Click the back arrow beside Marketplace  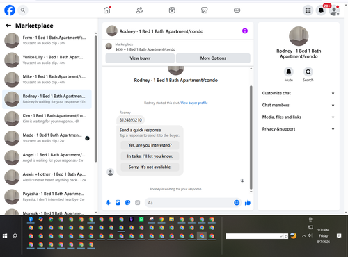point(8,26)
